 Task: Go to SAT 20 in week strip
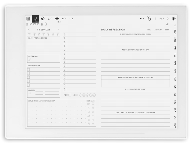pos(58,34)
